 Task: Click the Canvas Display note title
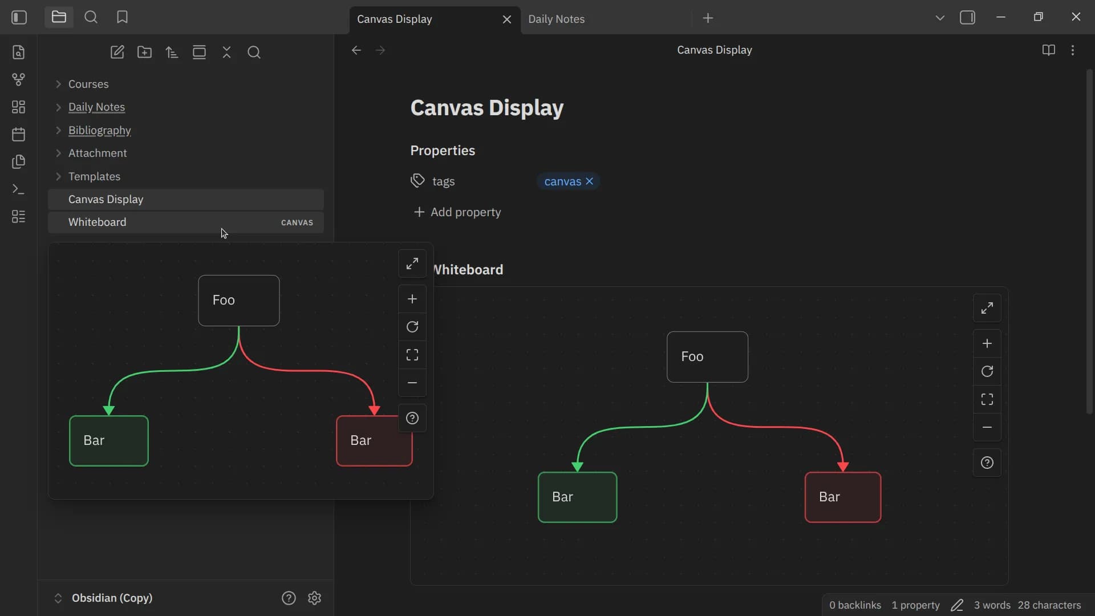[487, 108]
